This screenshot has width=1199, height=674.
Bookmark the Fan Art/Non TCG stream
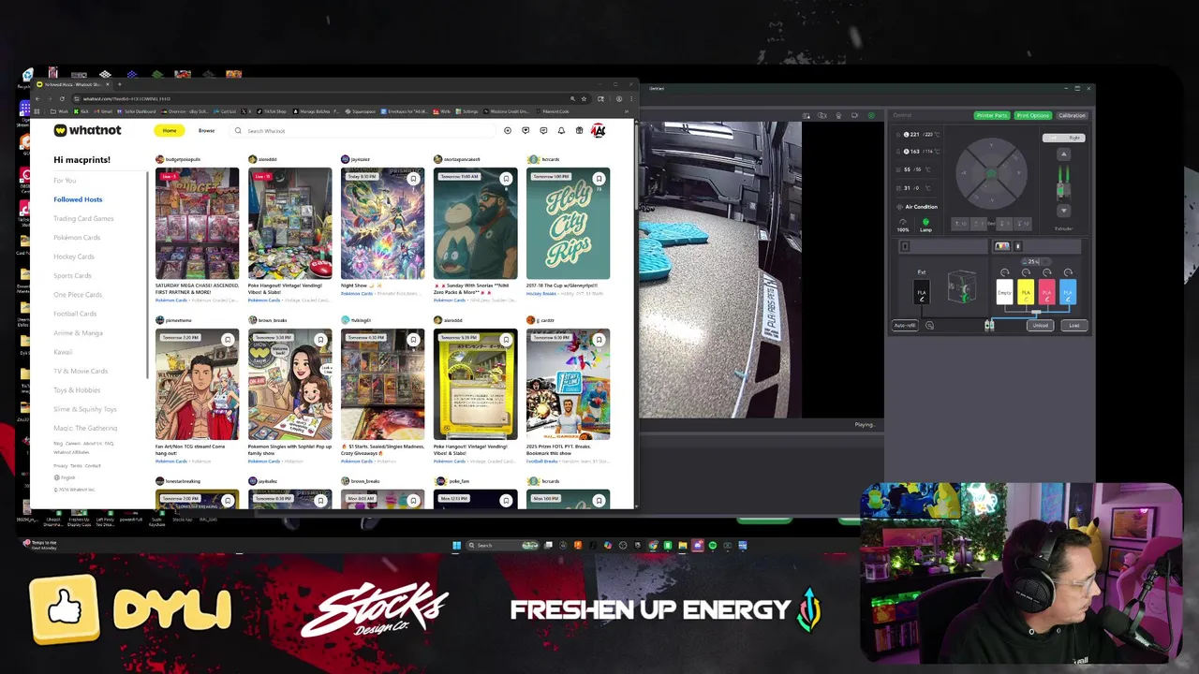tap(228, 340)
